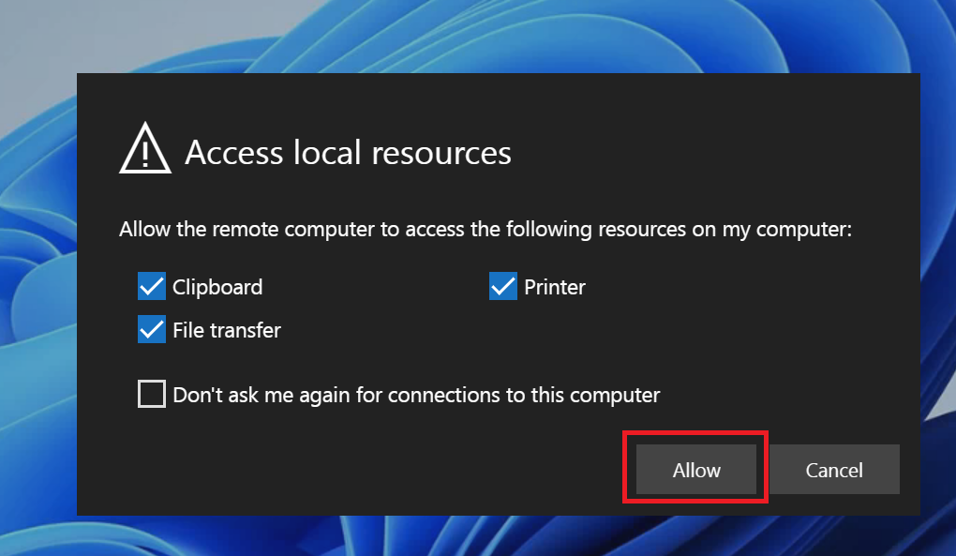956x556 pixels.
Task: Uncheck the Printer checkbox
Action: pyautogui.click(x=503, y=286)
